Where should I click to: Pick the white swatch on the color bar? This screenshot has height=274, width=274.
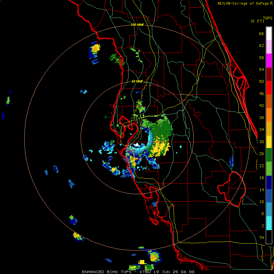[x=269, y=33]
